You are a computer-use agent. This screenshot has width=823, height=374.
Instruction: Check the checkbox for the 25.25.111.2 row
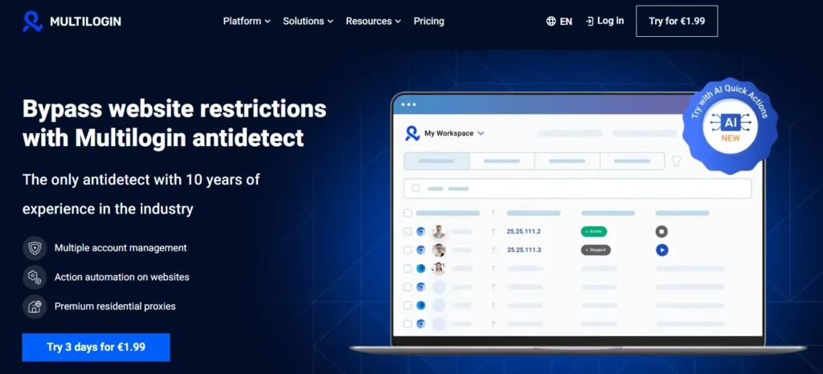pyautogui.click(x=407, y=231)
